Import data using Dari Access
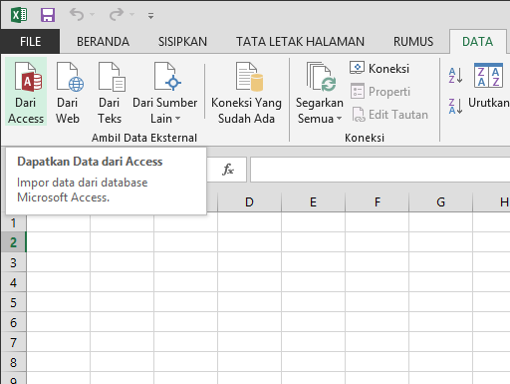This screenshot has width=510, height=384. click(x=26, y=92)
